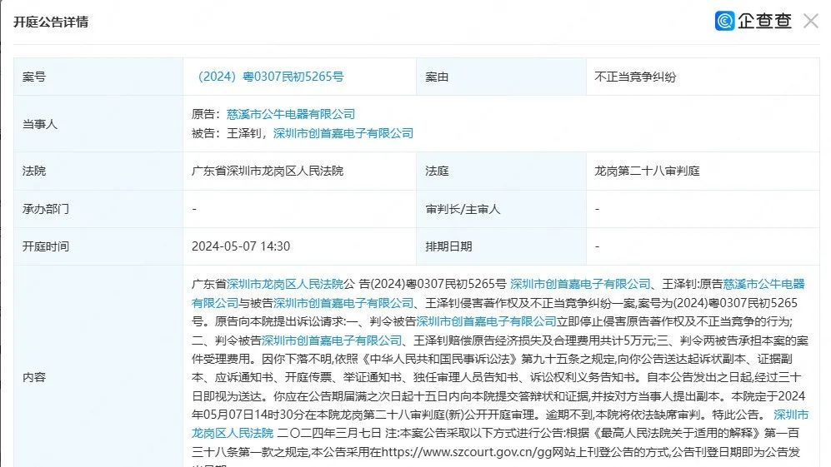Open case number (2024)粤0307民初5265号 link
Image resolution: width=831 pixels, height=467 pixels.
tap(268, 77)
